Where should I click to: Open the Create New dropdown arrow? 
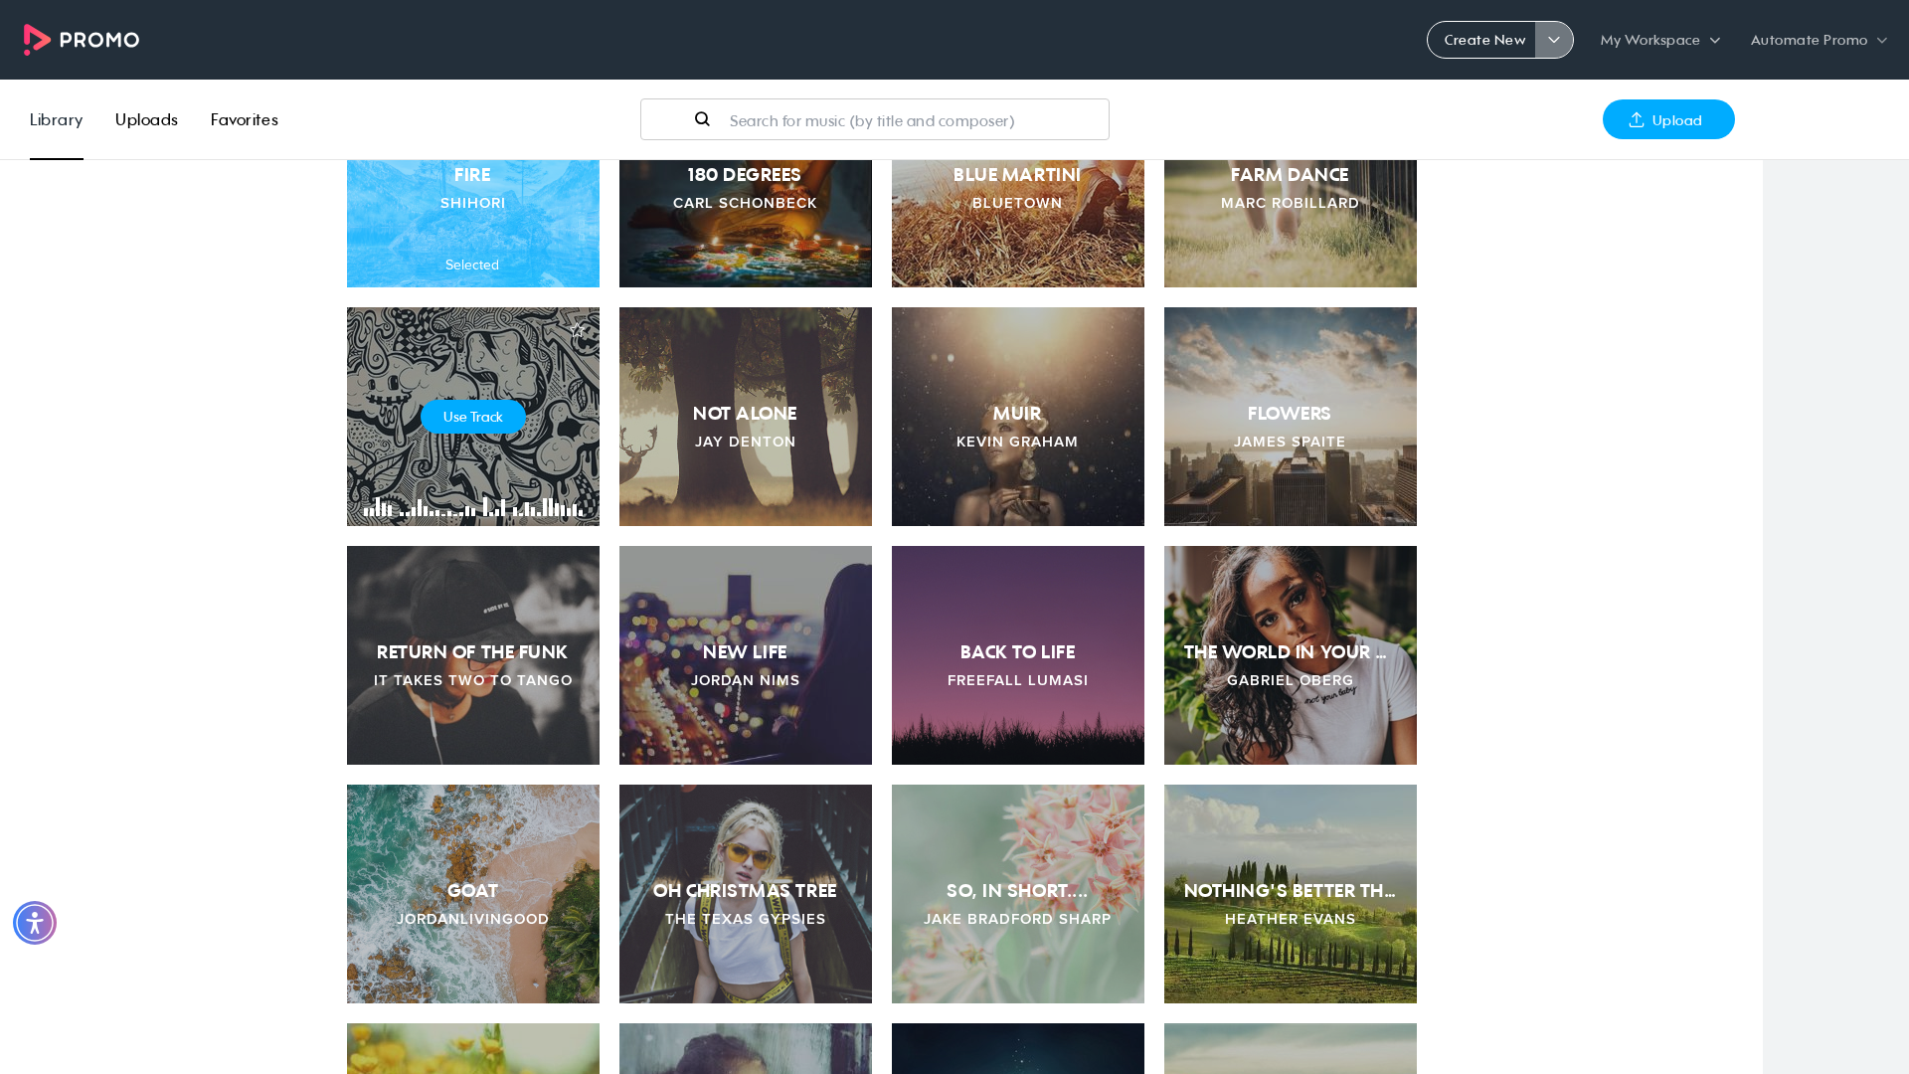pyautogui.click(x=1554, y=40)
